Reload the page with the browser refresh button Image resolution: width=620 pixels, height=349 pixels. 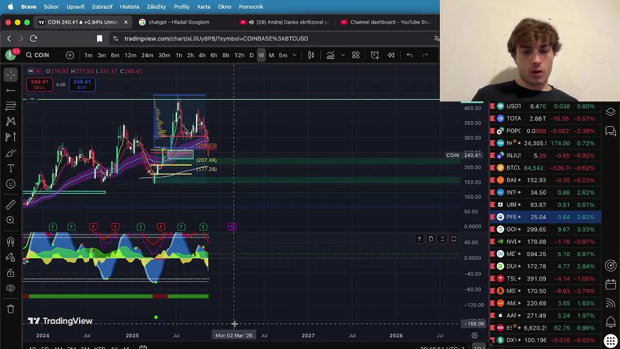[x=33, y=39]
